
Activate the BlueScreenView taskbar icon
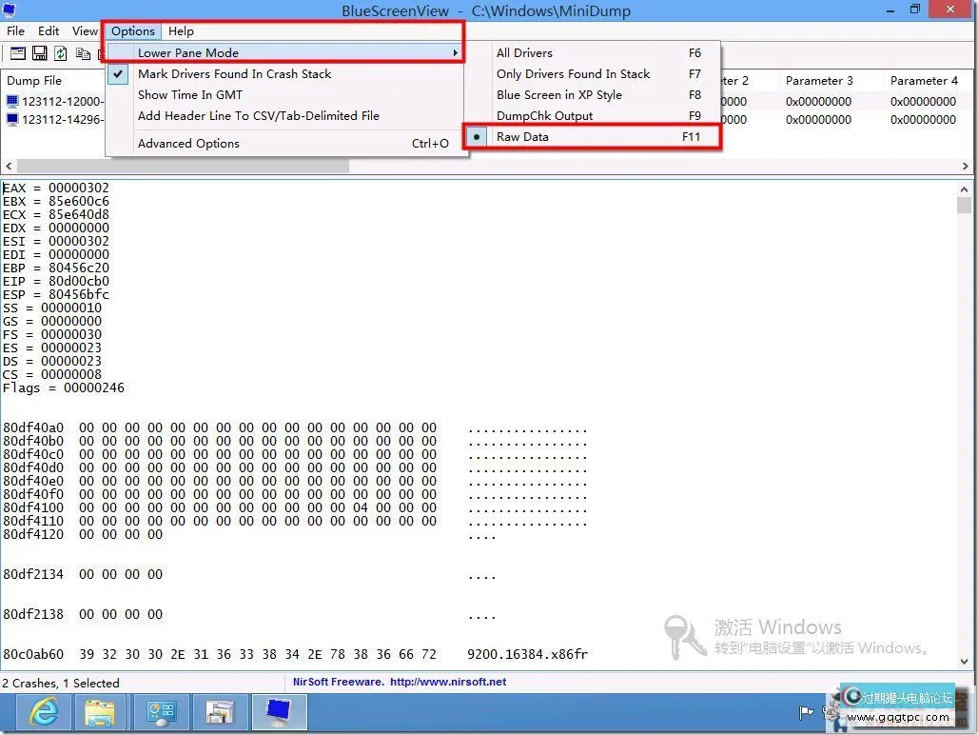(279, 712)
